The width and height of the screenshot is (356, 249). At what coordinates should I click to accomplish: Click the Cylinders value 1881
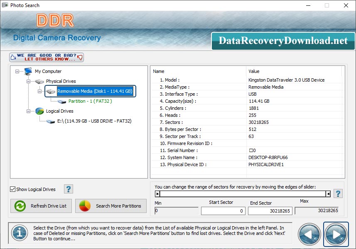pyautogui.click(x=254, y=108)
